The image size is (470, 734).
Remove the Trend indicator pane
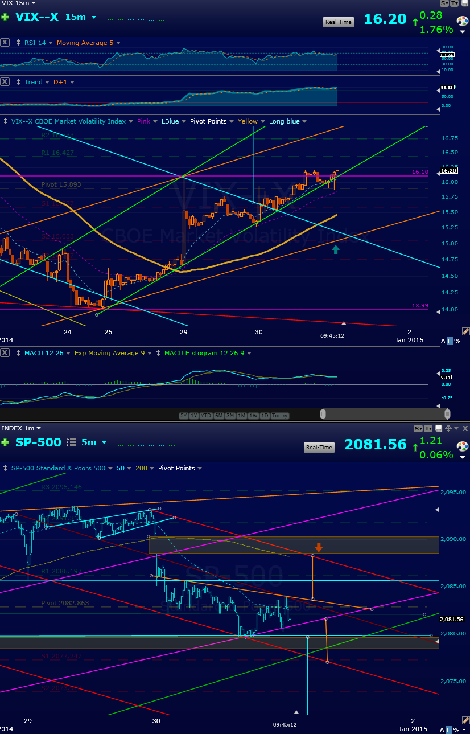(5, 81)
